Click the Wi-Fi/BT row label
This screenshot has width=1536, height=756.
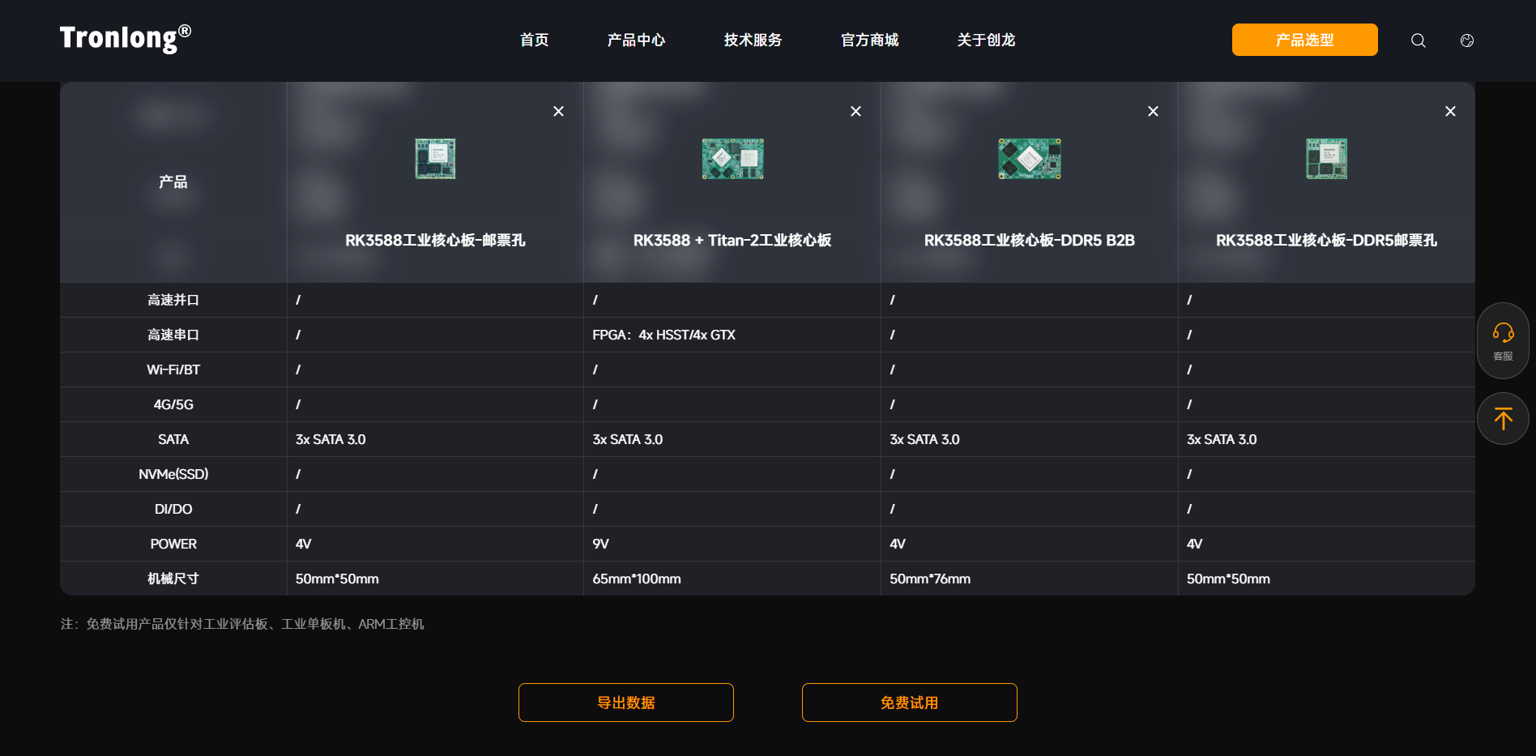(173, 369)
